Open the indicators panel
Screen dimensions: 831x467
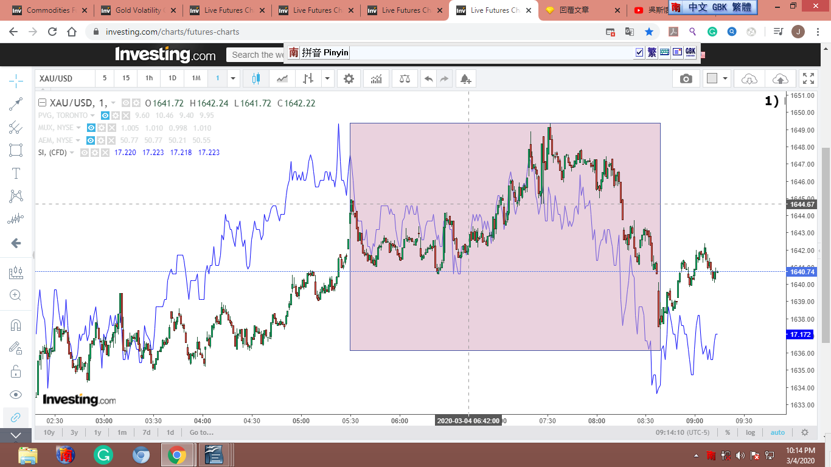point(377,78)
